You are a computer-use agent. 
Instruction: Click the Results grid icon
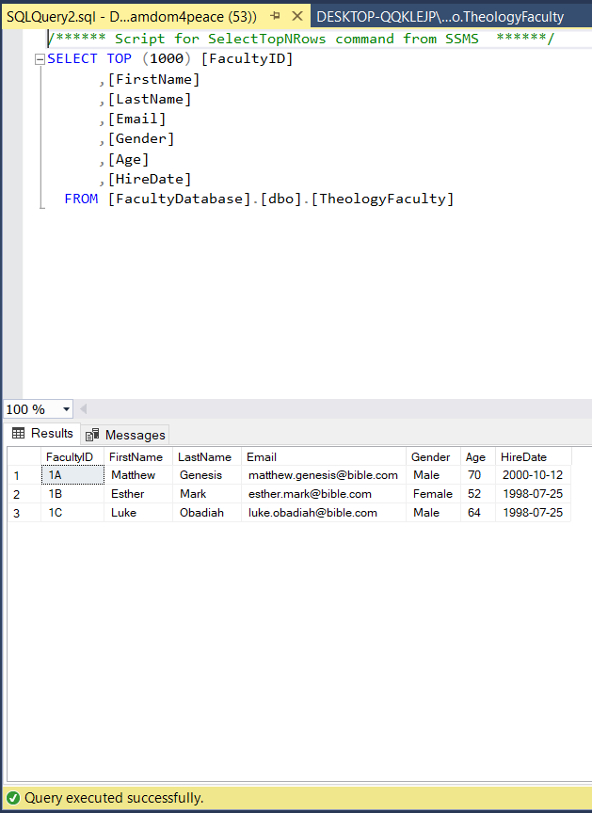[x=18, y=433]
